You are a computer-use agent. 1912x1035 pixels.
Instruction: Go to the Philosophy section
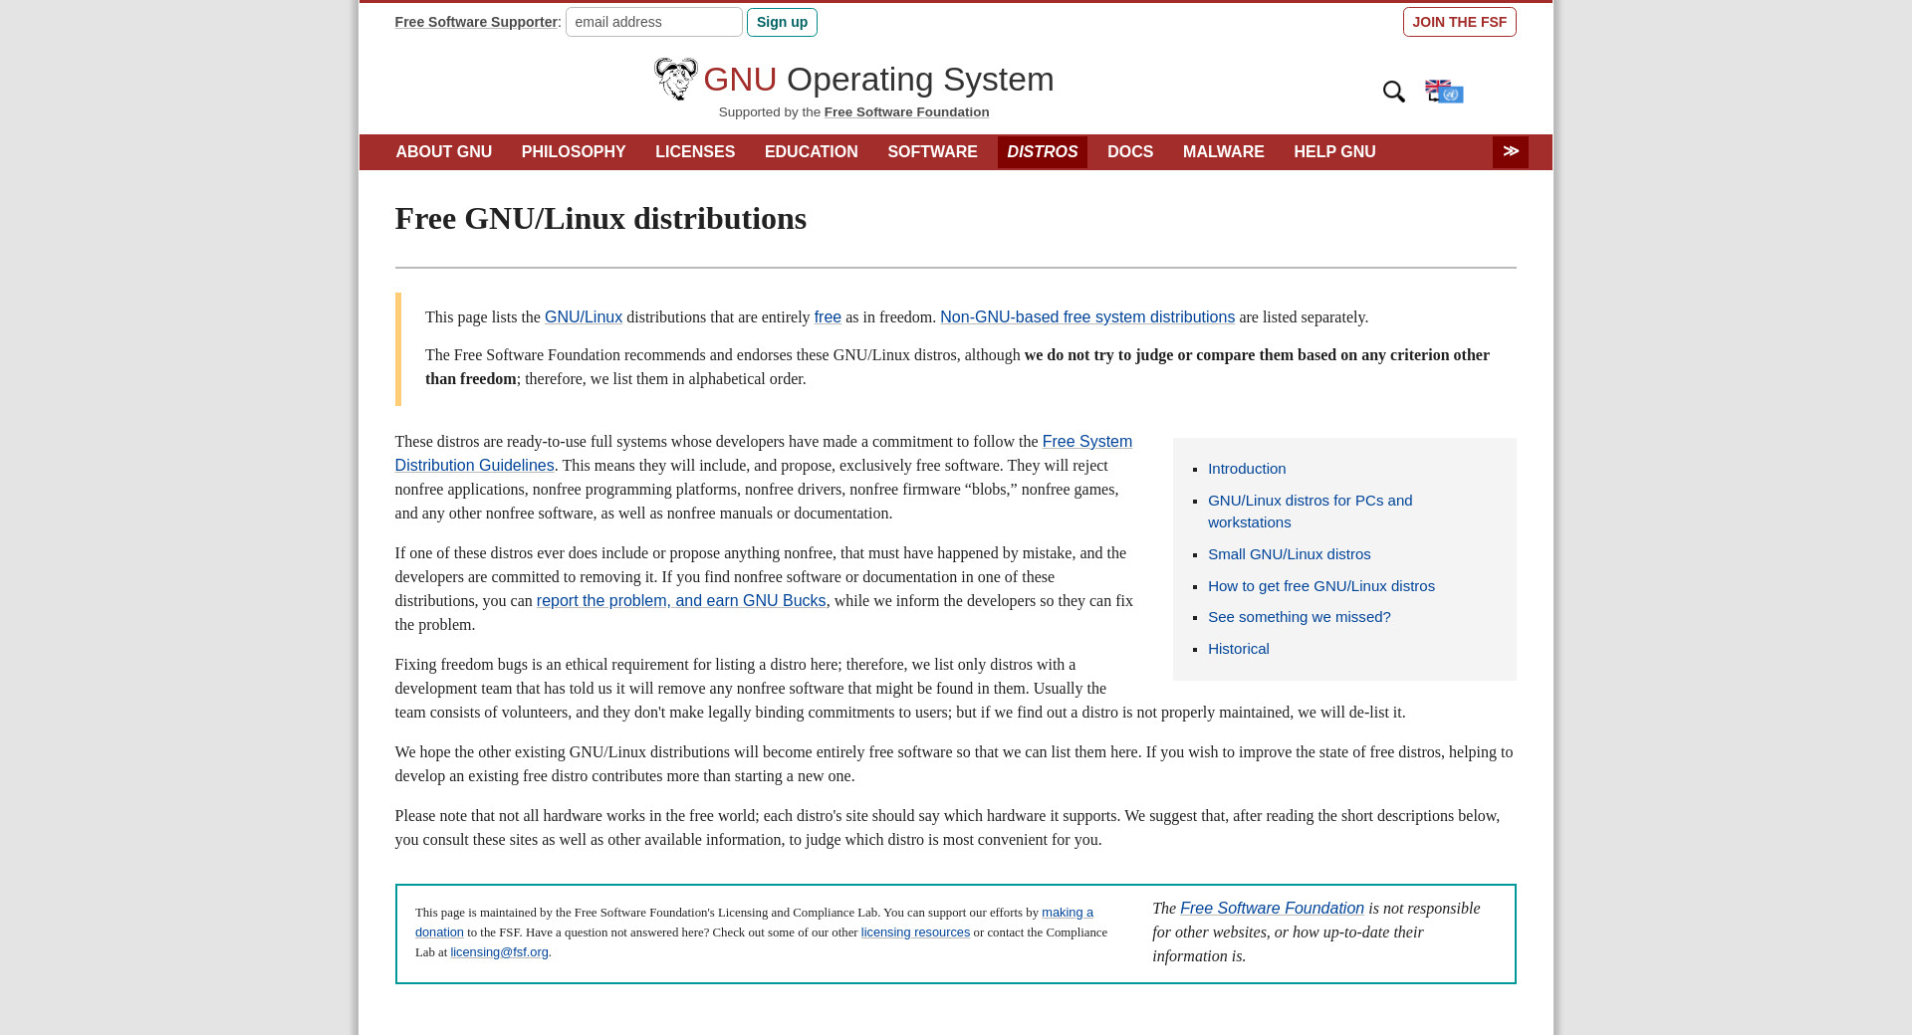[573, 152]
